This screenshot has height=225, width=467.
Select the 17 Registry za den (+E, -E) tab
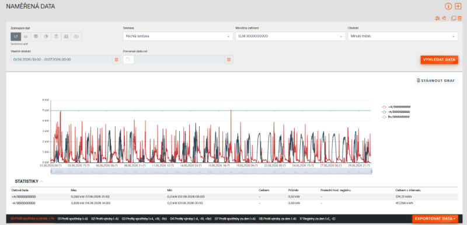(x=318, y=219)
